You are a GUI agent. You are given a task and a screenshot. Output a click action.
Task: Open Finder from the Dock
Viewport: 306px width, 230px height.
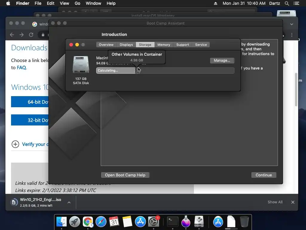(62, 222)
